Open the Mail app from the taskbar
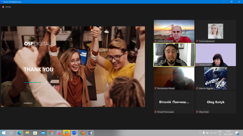 (43, 133)
